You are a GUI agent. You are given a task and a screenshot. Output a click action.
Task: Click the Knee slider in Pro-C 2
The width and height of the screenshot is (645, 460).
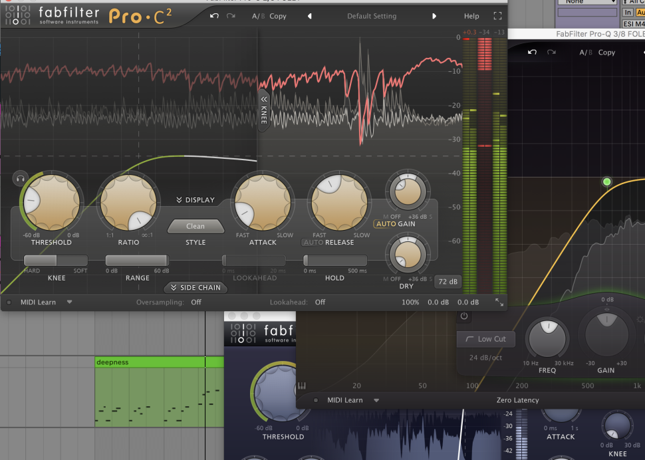pos(56,261)
